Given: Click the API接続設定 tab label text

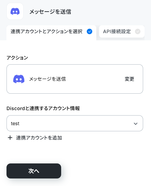Looking at the screenshot, I should pyautogui.click(x=117, y=31).
